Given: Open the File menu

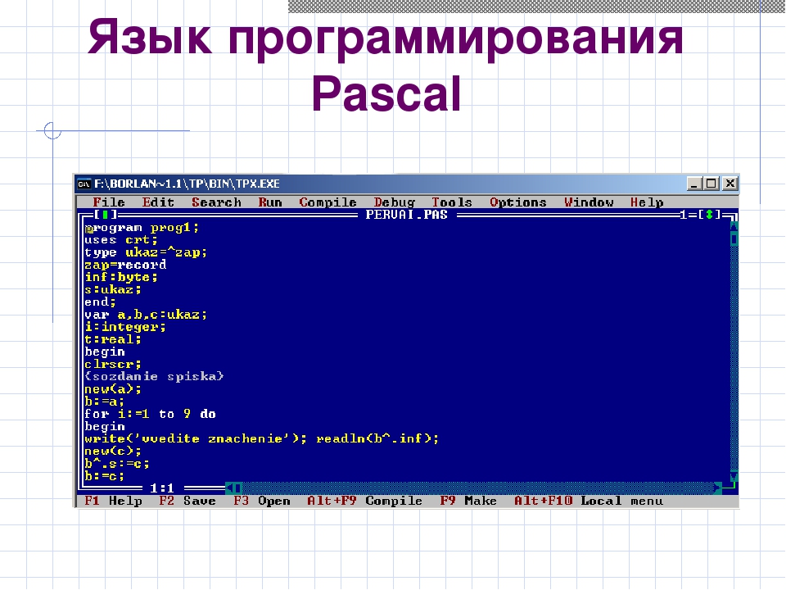Looking at the screenshot, I should point(109,202).
